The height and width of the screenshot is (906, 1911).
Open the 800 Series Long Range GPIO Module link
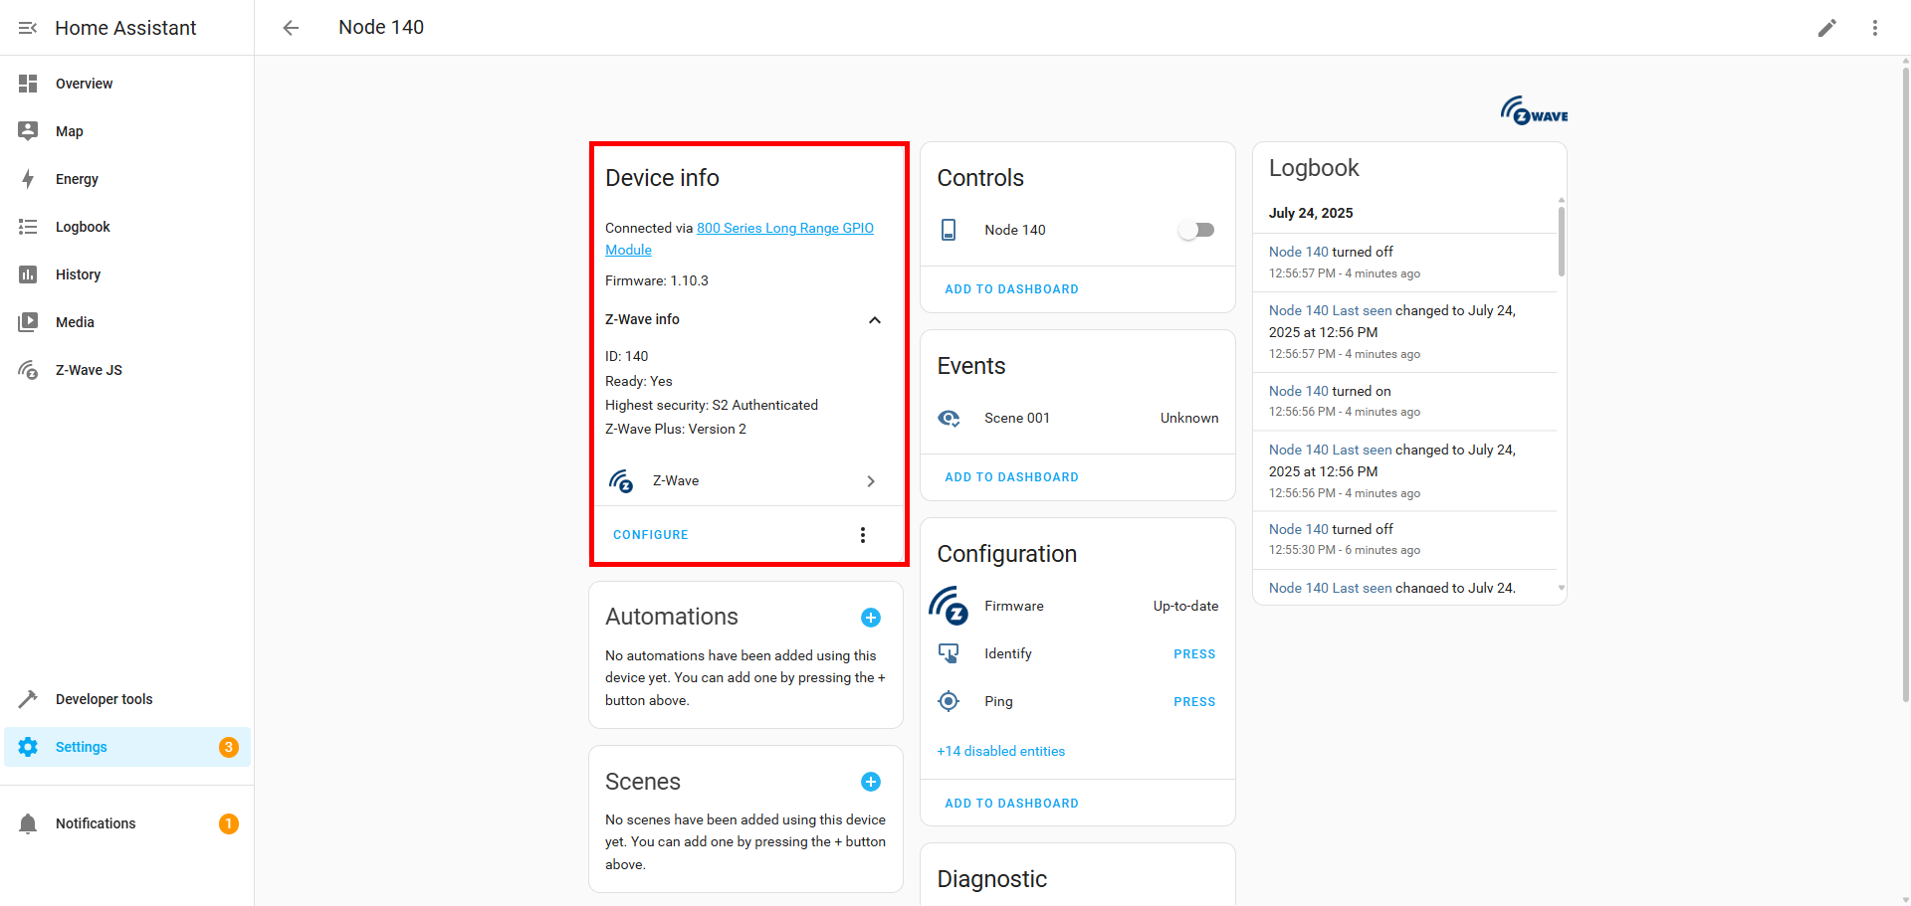tap(740, 239)
